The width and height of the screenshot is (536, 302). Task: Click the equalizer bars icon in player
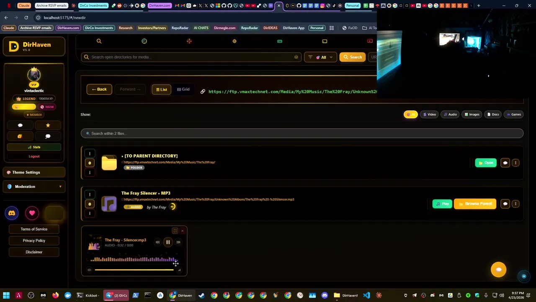pyautogui.click(x=179, y=270)
